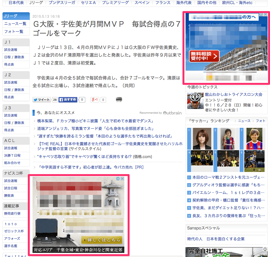Click the AdChoices icon on top-right ad

point(261,15)
